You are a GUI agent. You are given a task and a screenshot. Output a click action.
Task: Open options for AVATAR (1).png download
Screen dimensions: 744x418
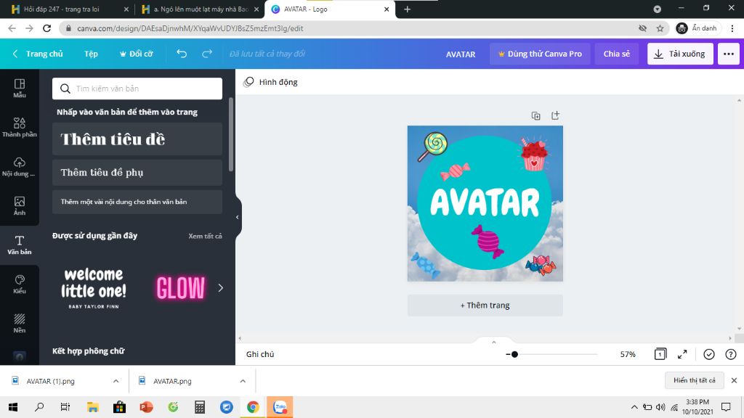(x=116, y=381)
